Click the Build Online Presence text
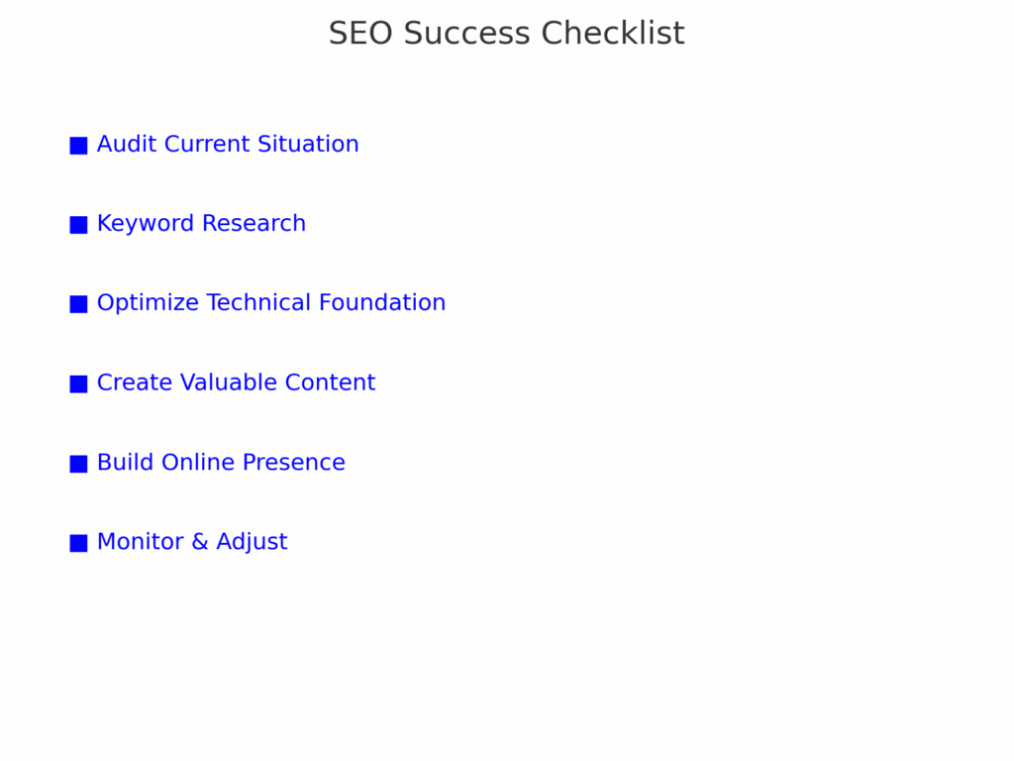 221,463
